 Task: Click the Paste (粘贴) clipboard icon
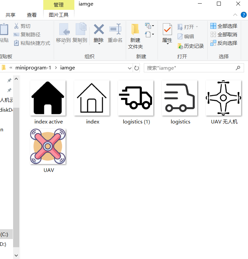4,29
